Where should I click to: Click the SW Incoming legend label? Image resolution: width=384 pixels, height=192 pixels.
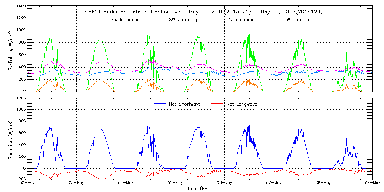125,20
